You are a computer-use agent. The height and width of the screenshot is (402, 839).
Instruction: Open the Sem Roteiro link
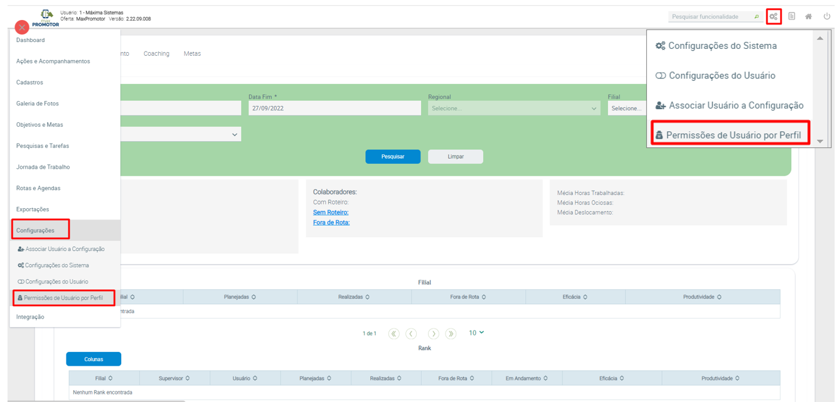coord(331,213)
